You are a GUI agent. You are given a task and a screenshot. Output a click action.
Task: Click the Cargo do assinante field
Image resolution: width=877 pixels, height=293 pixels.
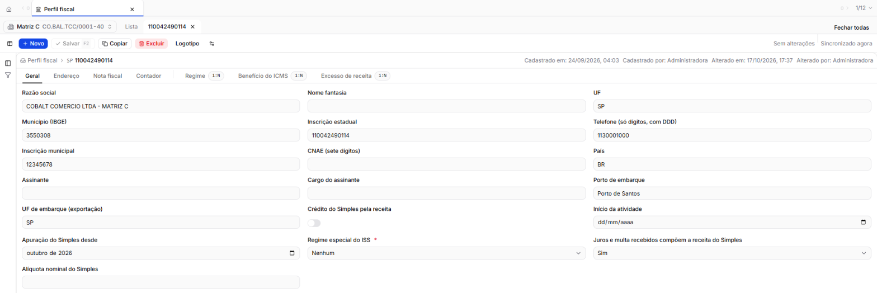tap(446, 193)
